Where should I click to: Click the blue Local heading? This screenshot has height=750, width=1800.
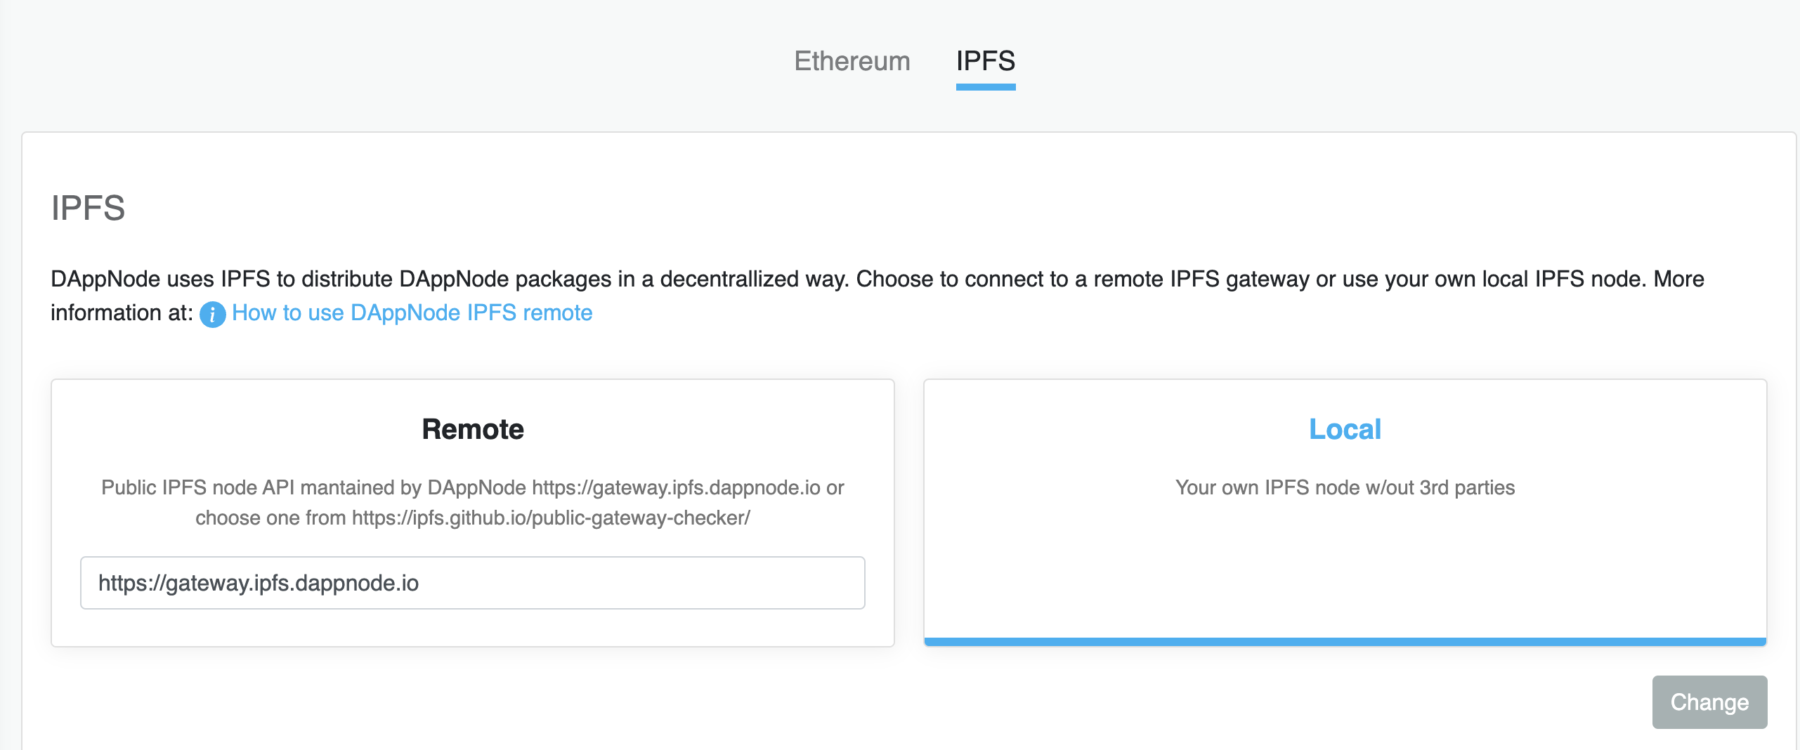(1345, 428)
